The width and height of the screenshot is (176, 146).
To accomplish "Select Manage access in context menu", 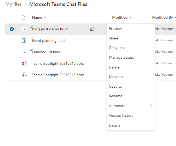I will click(x=121, y=57).
